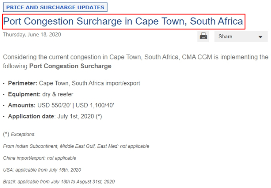Expand Share options via the down arrow
This screenshot has height=188, width=271.
click(260, 37)
